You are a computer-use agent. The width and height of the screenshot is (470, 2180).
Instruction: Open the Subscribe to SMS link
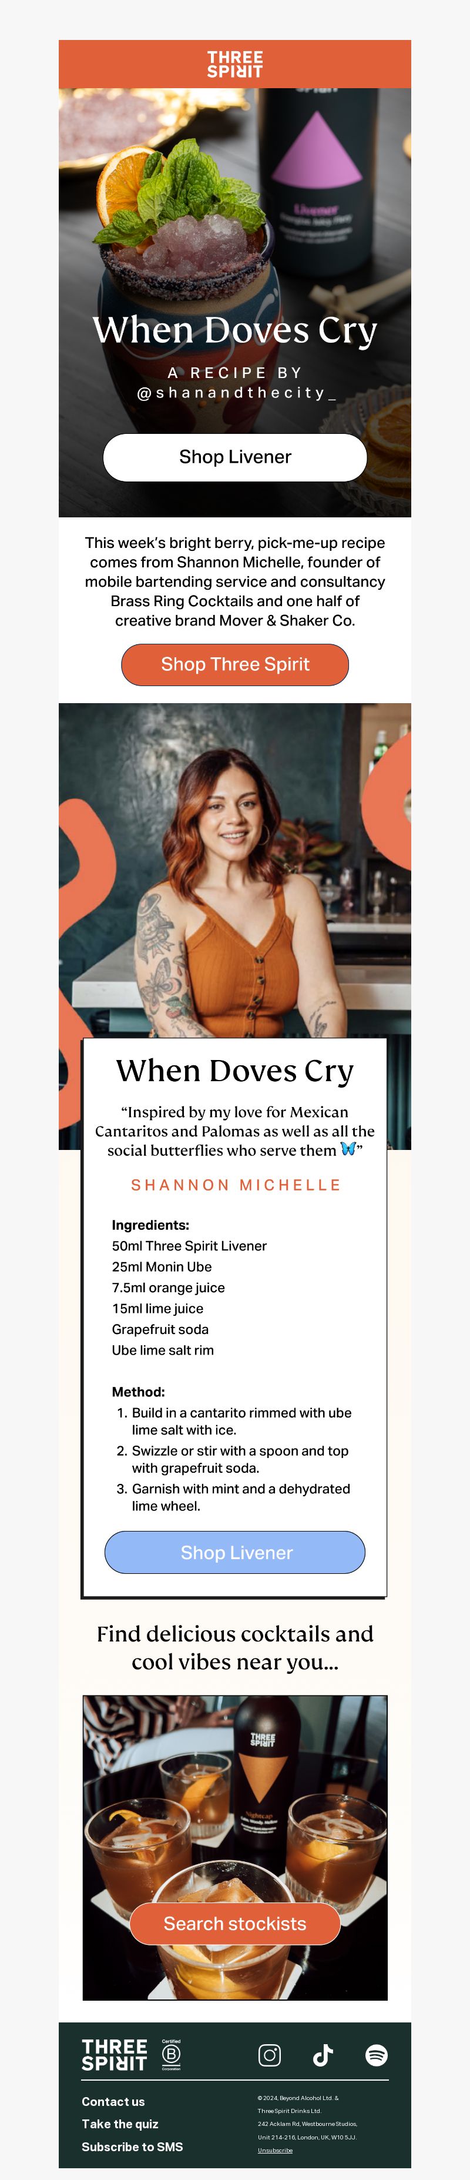point(132,2146)
